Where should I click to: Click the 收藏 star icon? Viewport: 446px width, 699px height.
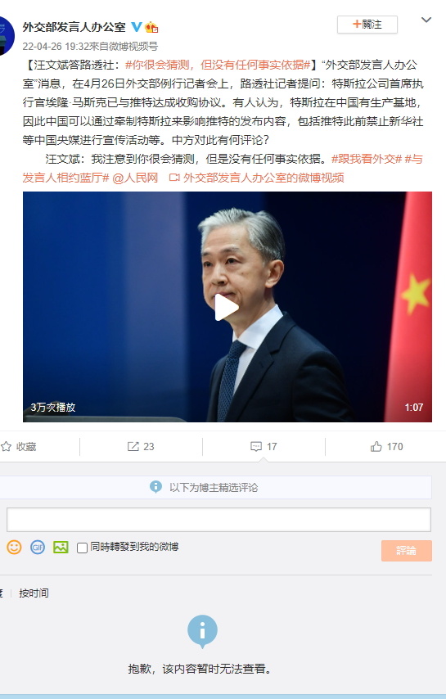click(x=6, y=446)
